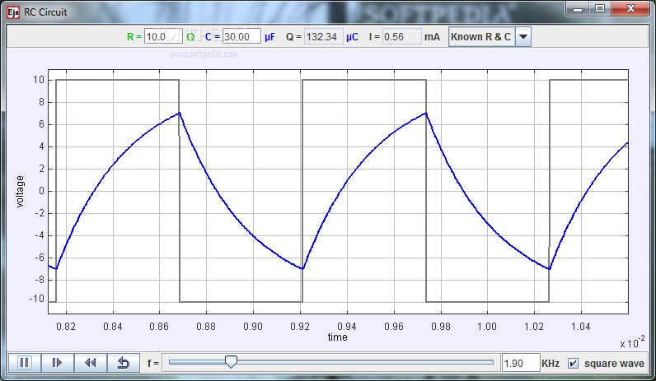Click the -10 tick on voltage axis
This screenshot has width=656, height=381.
[37, 299]
